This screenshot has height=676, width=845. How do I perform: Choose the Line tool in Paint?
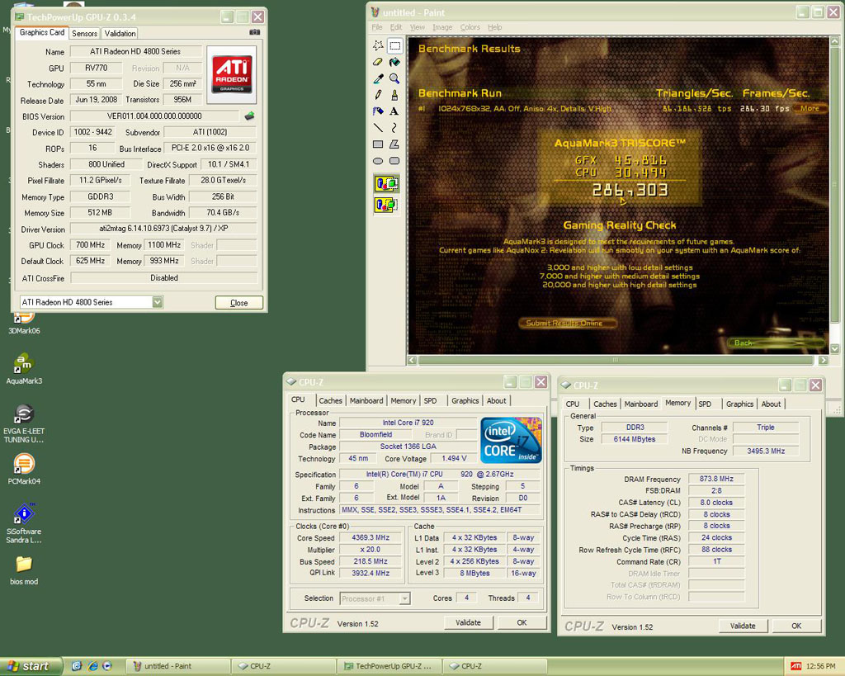(x=378, y=128)
